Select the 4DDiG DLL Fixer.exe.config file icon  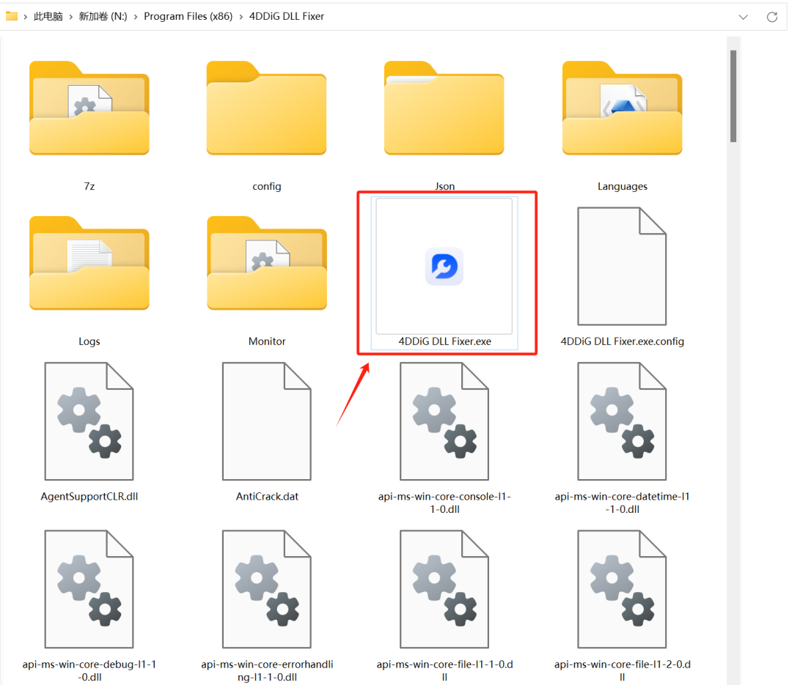(x=623, y=266)
